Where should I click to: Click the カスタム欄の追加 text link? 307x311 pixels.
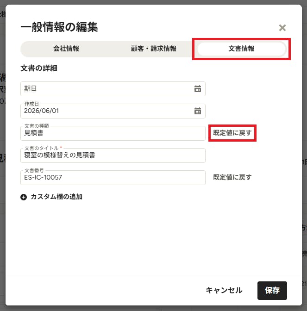tap(56, 197)
